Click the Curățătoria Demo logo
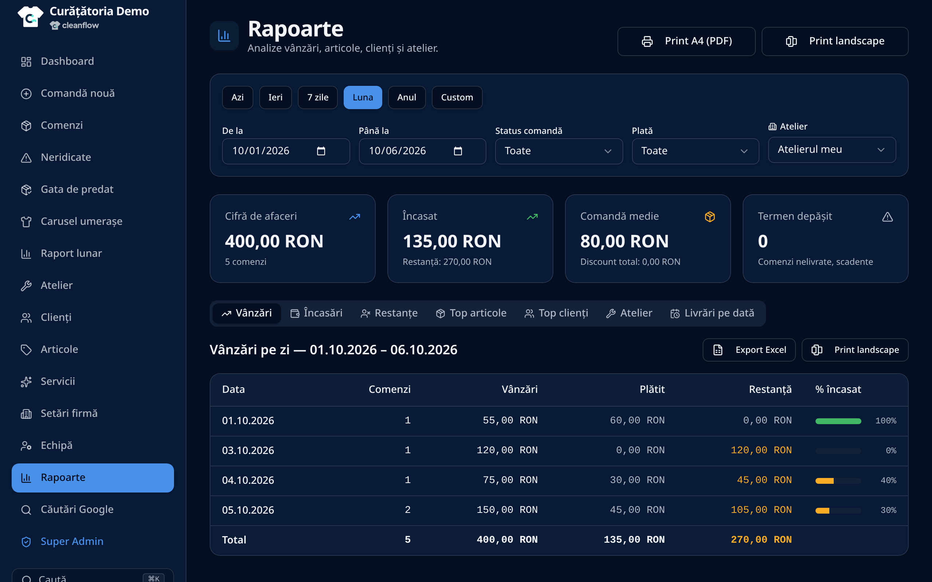 pos(31,17)
